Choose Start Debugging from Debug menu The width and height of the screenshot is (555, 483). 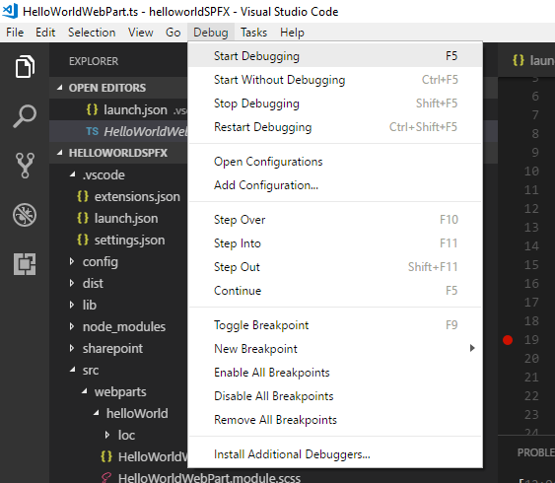[x=335, y=56]
